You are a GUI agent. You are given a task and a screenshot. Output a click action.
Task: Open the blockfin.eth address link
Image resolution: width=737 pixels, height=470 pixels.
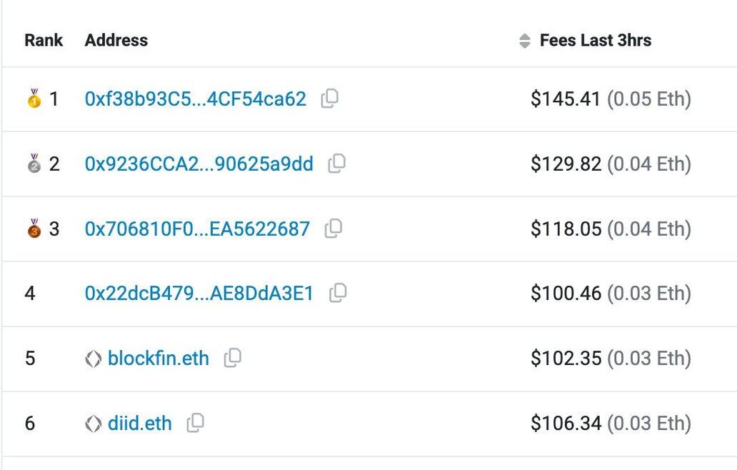(158, 358)
